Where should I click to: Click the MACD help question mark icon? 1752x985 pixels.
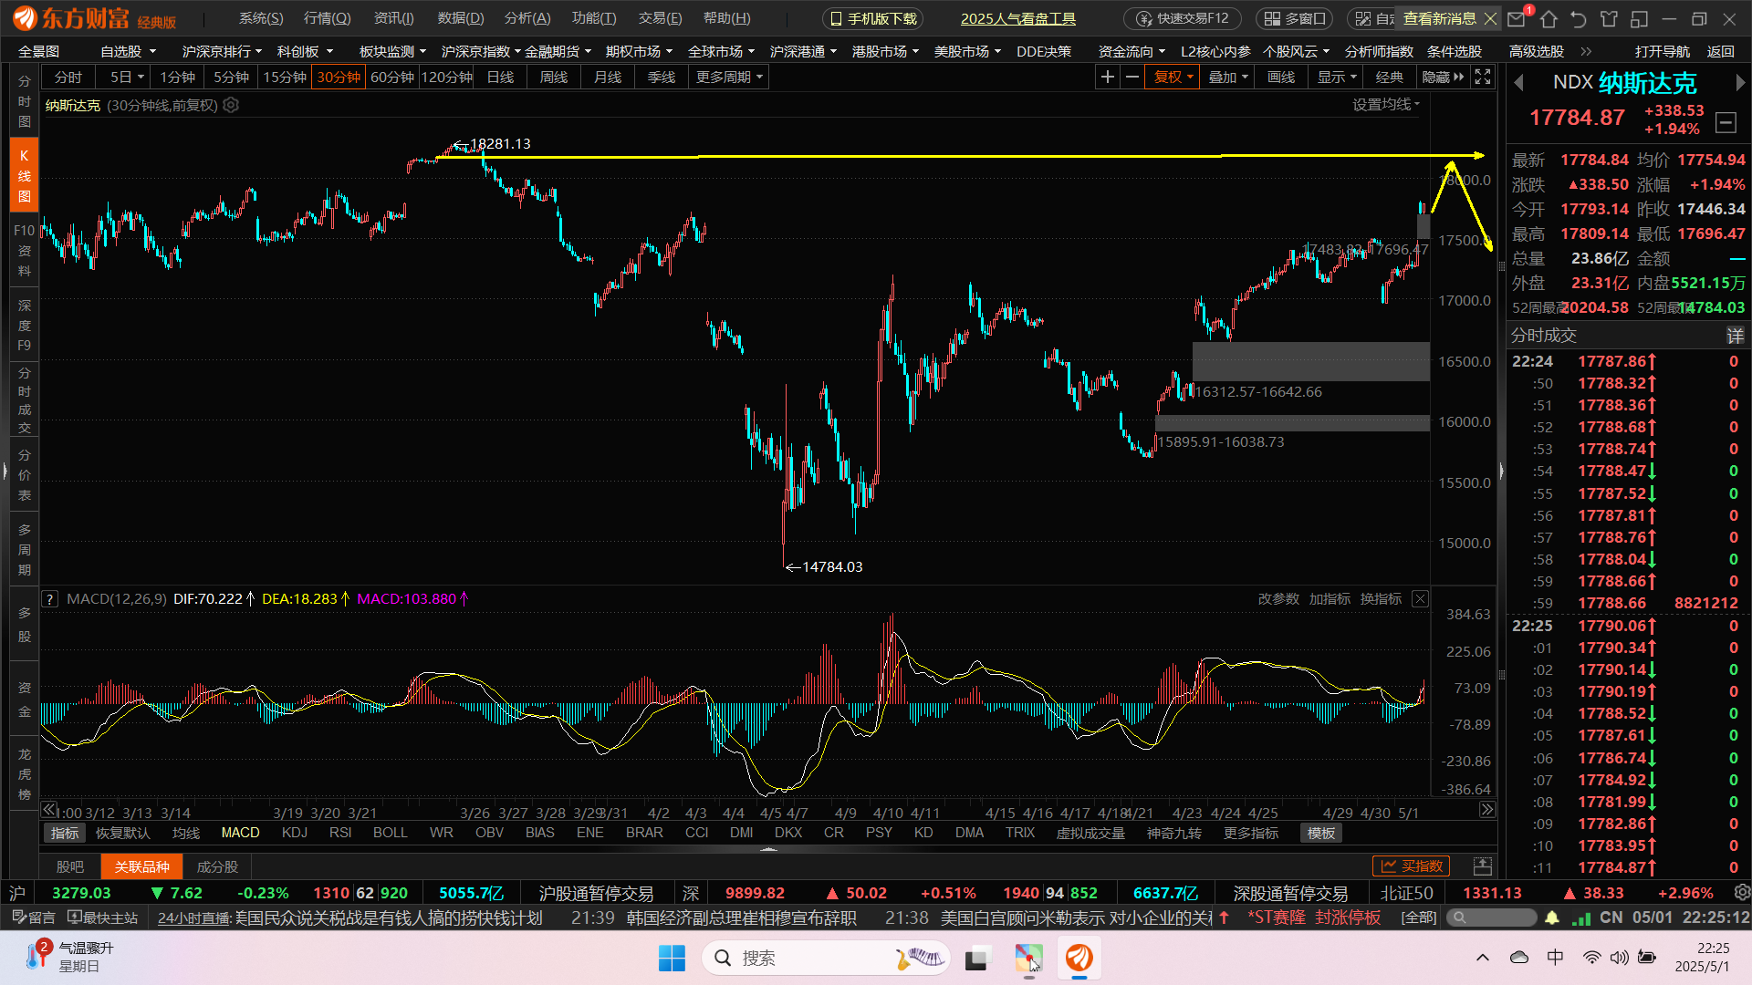tap(50, 599)
